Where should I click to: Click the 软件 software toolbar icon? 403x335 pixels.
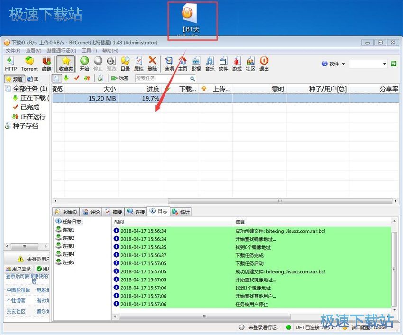[x=223, y=64]
